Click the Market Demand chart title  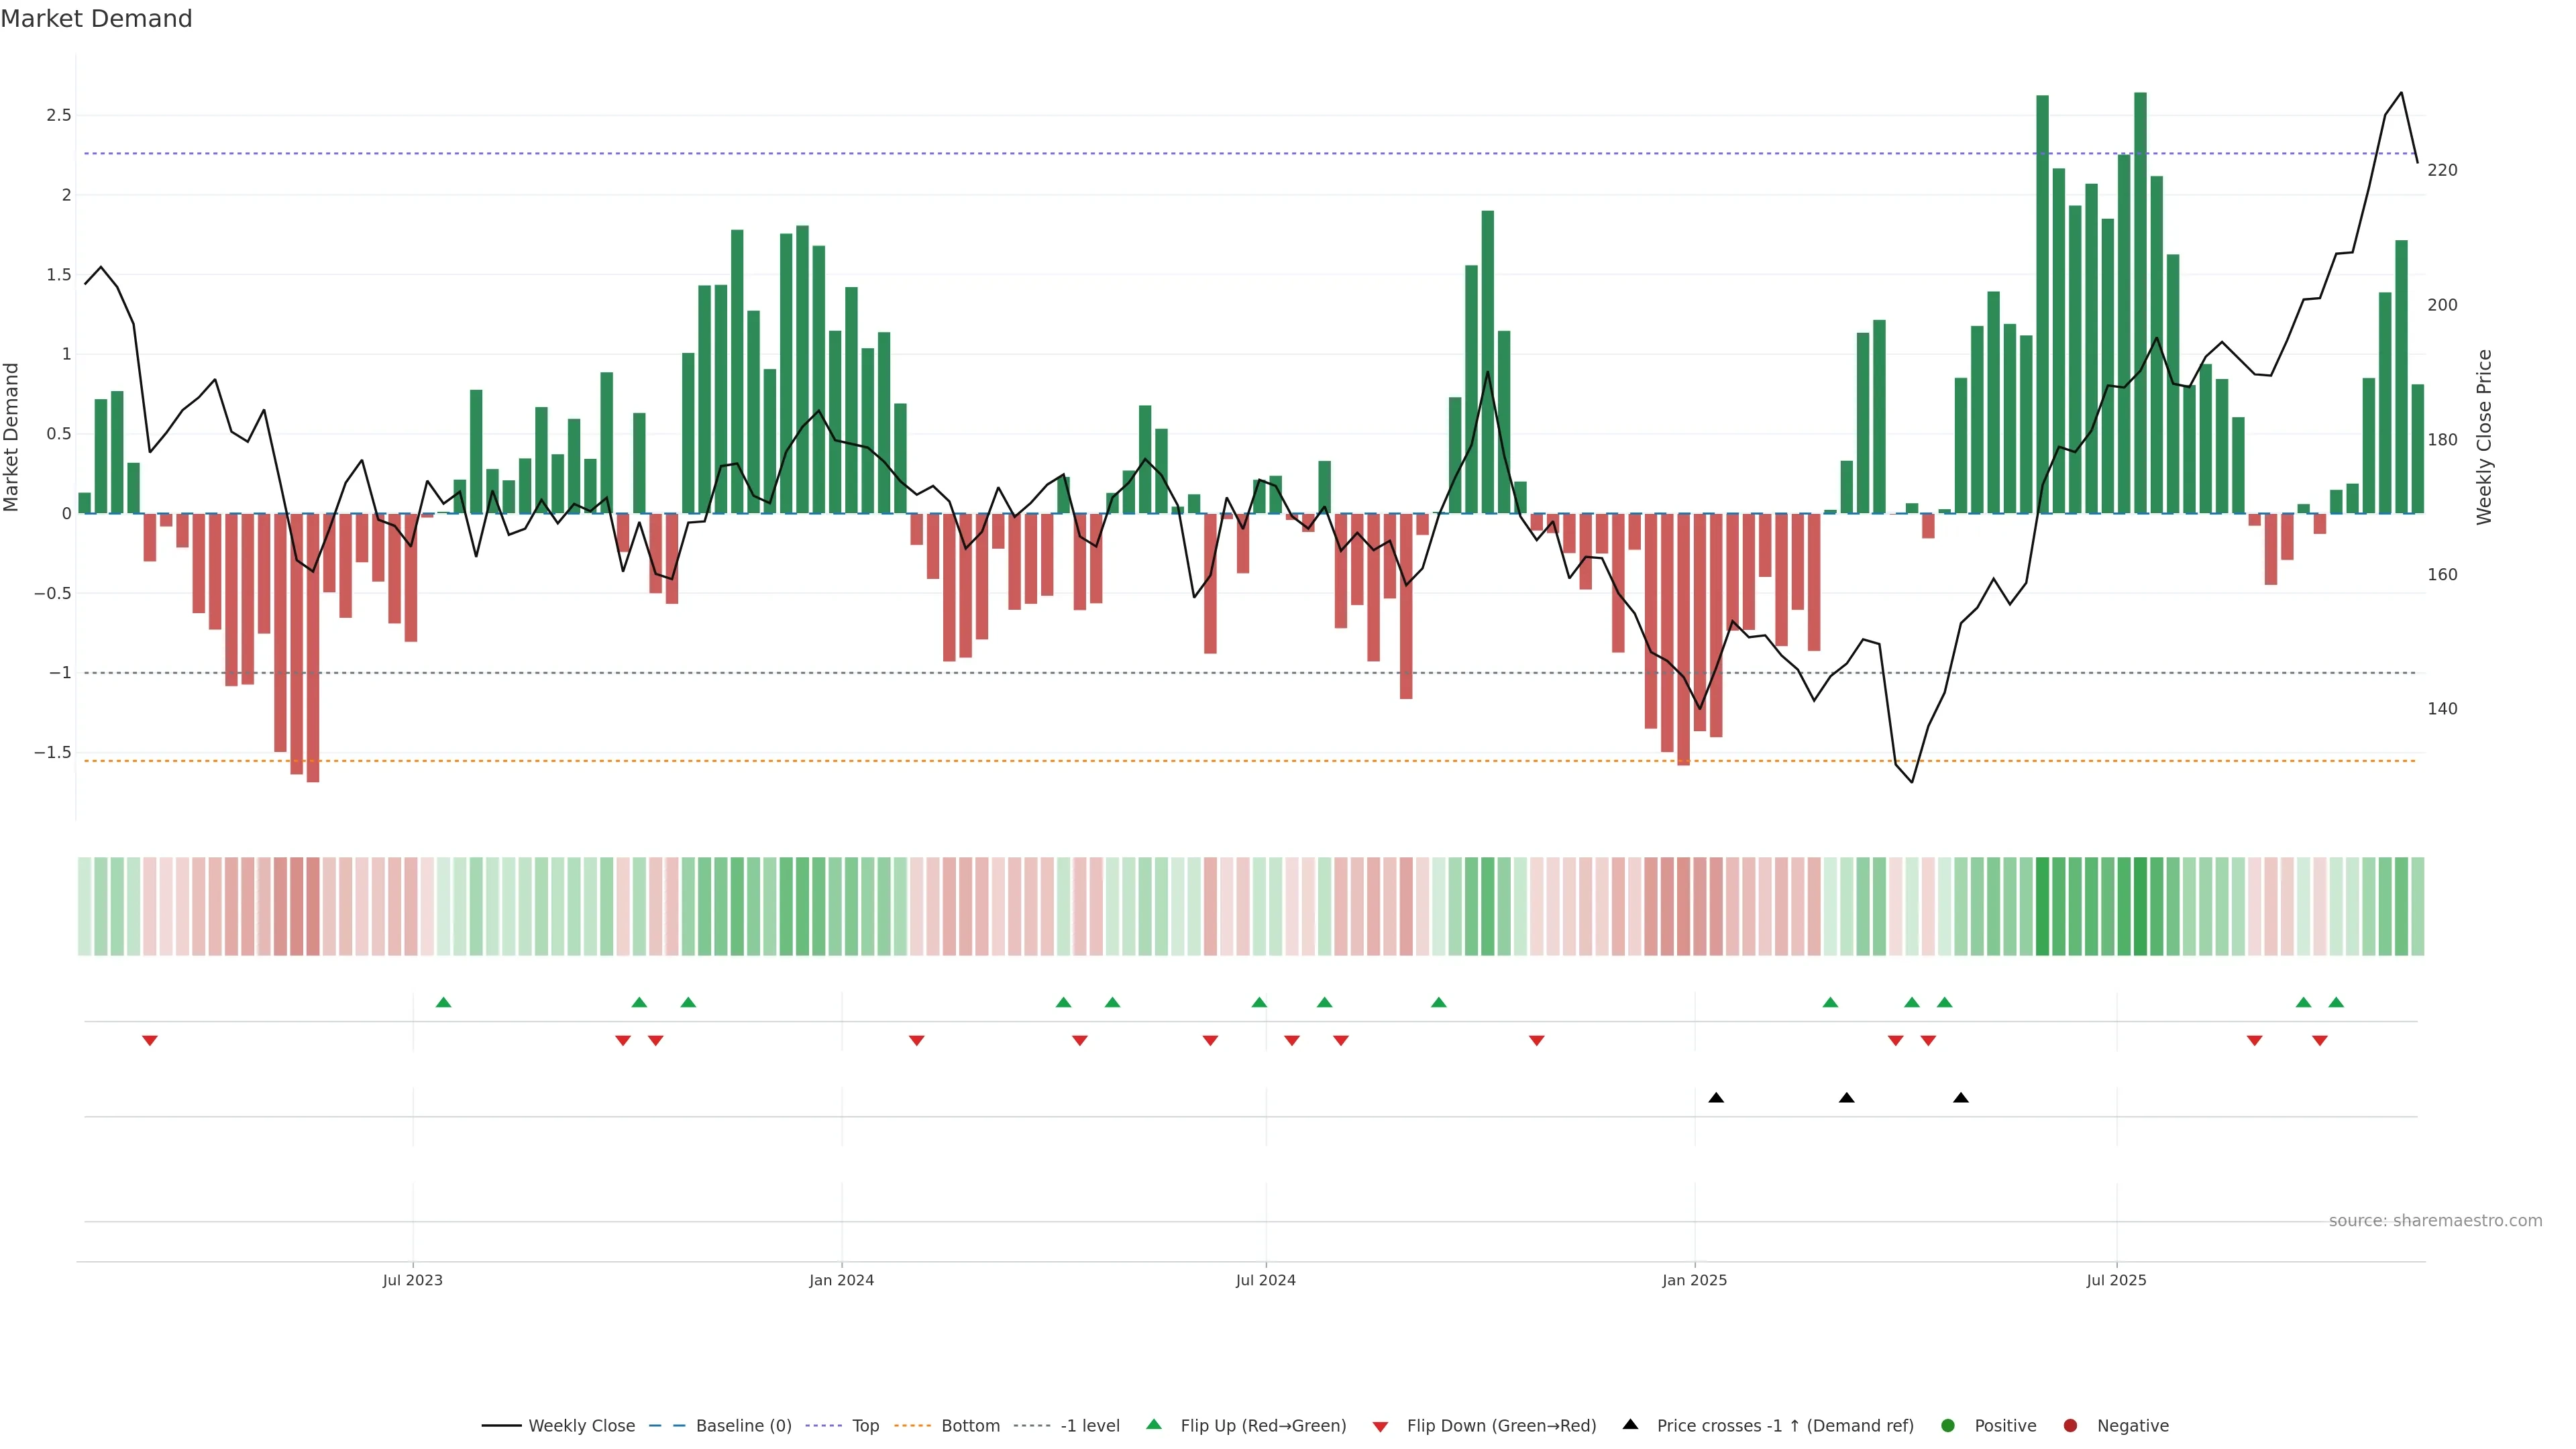[x=96, y=19]
